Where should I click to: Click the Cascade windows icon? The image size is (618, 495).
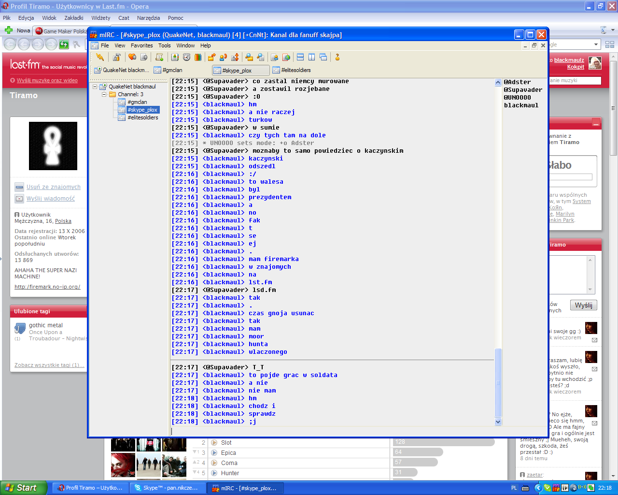click(323, 57)
